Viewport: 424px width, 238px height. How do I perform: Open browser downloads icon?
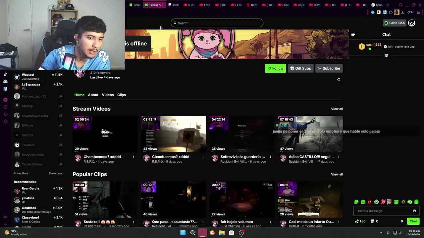(x=402, y=12)
